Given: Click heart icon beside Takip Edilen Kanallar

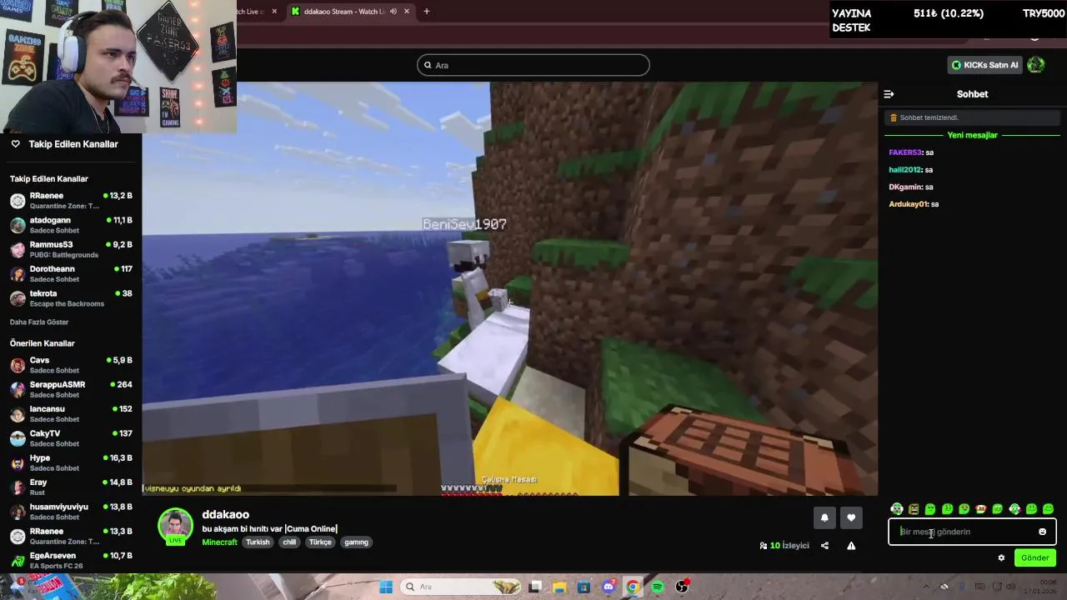Looking at the screenshot, I should pyautogui.click(x=15, y=144).
